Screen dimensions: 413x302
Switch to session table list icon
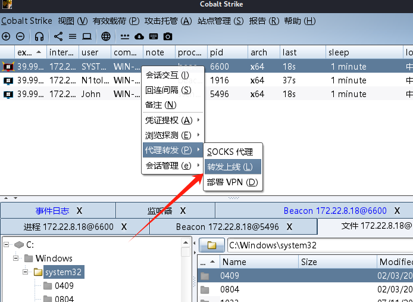(x=73, y=36)
